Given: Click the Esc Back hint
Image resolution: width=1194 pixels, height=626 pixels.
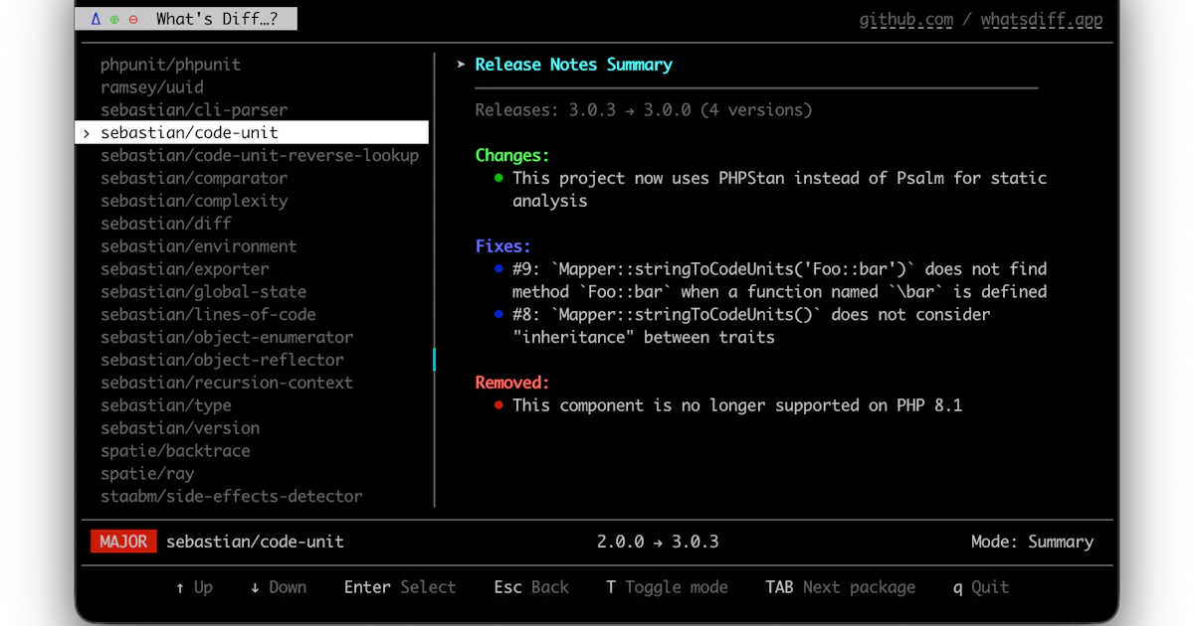Looking at the screenshot, I should (531, 587).
